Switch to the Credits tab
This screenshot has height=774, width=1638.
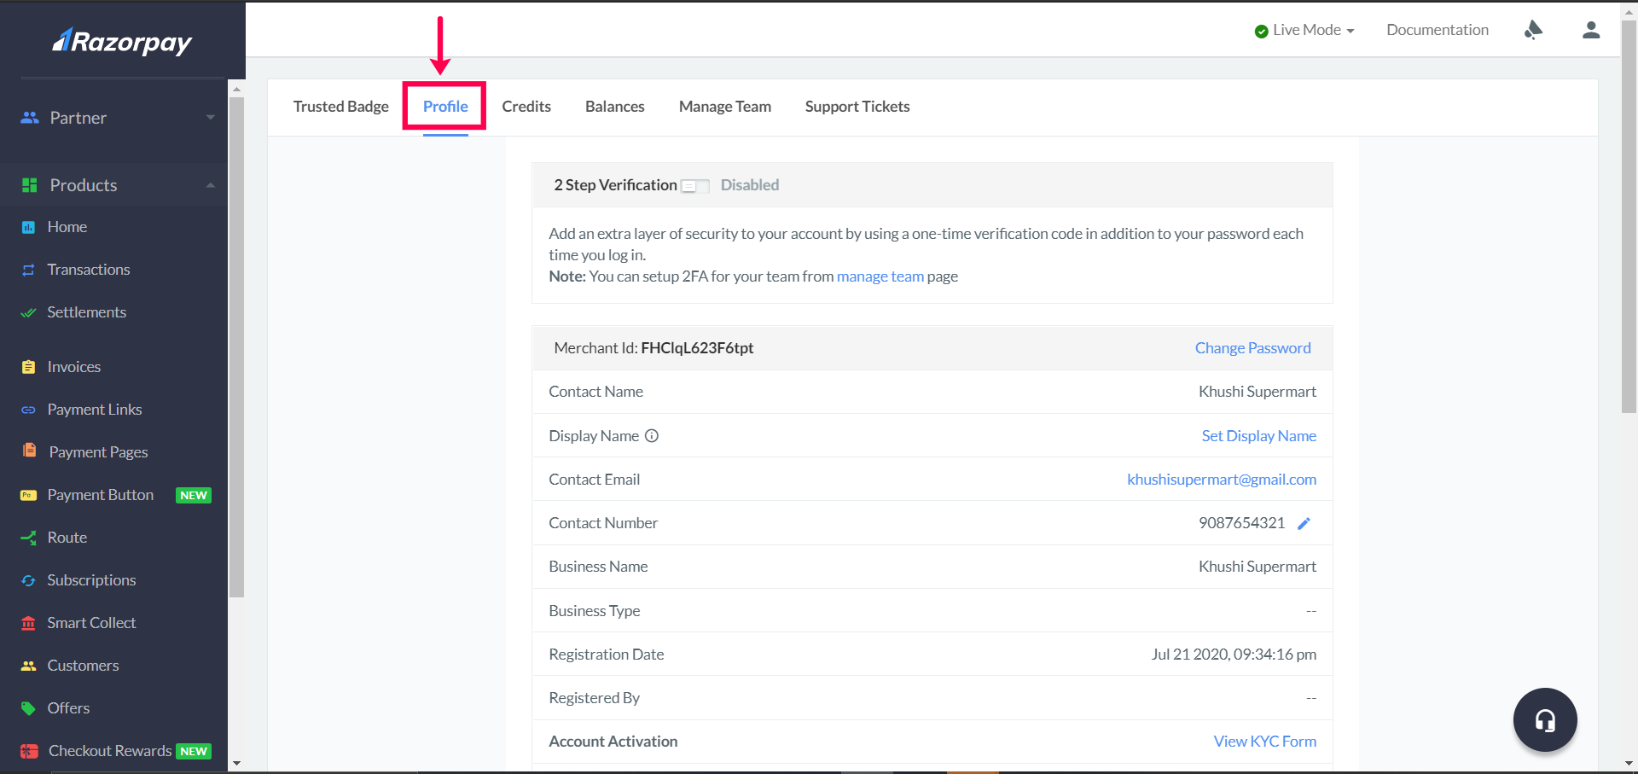pos(526,107)
